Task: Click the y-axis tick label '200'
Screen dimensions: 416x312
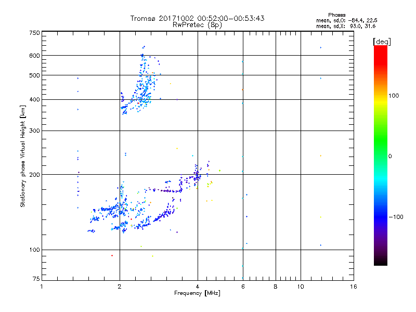Action: point(34,175)
